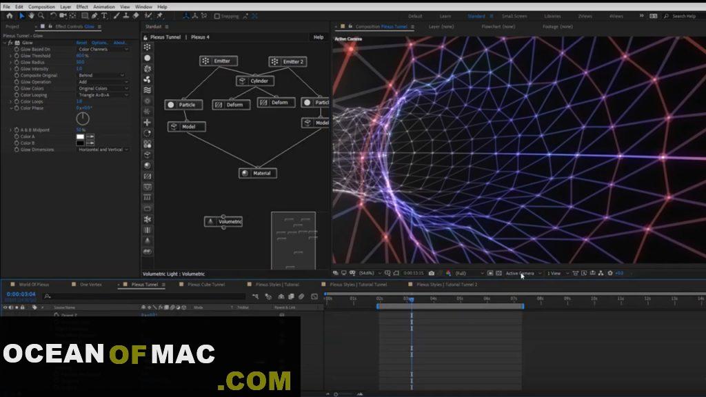Select the Zoom magnifier tool
706x397 pixels.
click(41, 15)
